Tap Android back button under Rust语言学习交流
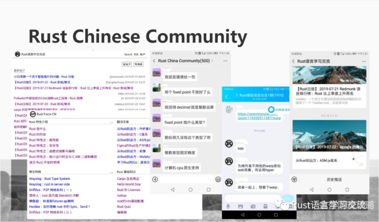The height and width of the screenshot is (222, 379). (x=312, y=190)
